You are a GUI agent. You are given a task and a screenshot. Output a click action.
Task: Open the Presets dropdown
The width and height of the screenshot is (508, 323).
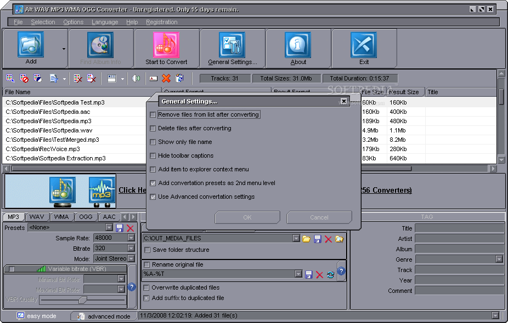109,227
